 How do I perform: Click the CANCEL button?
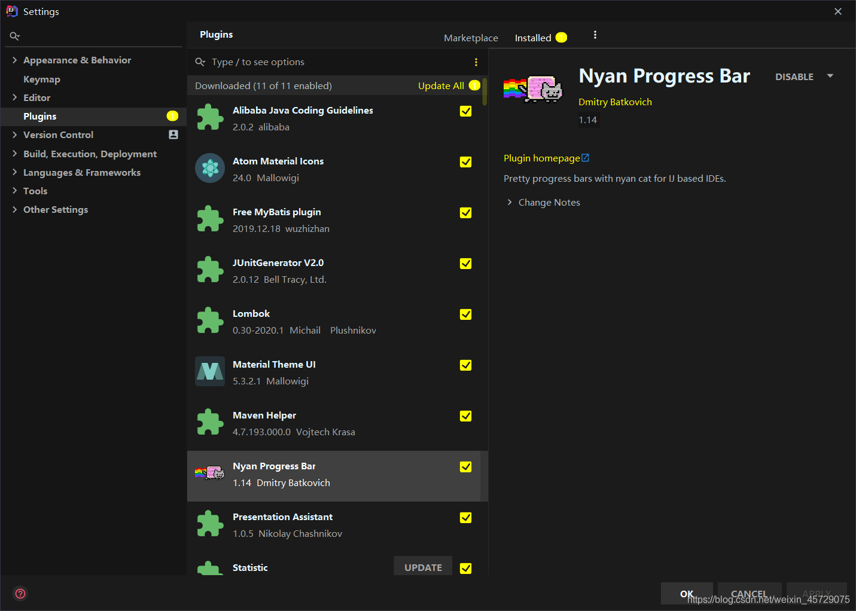[749, 594]
